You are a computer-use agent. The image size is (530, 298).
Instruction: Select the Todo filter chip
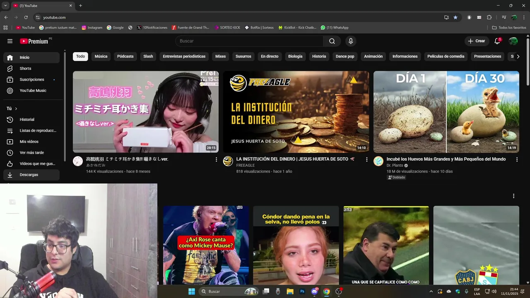click(x=80, y=56)
